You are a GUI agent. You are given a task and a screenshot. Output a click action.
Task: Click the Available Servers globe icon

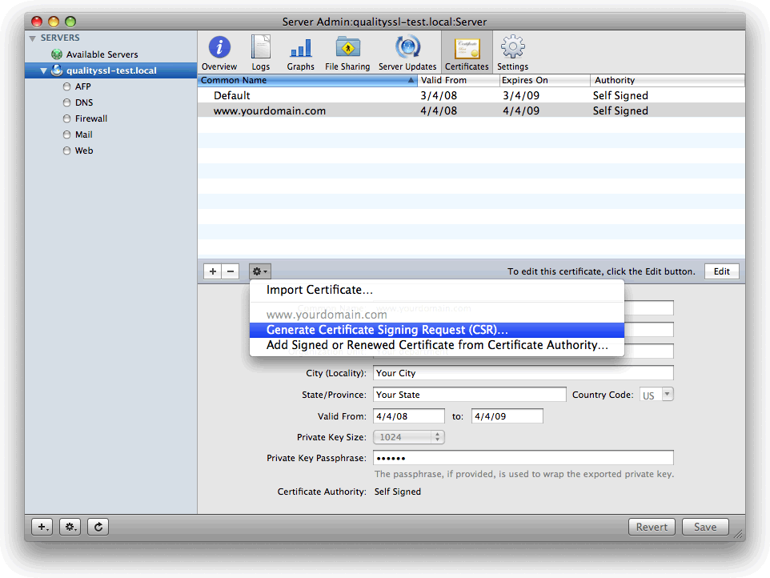[x=57, y=54]
